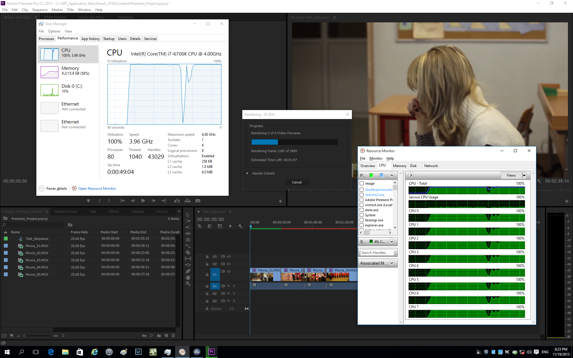Viewport: 573px width, 358px height.
Task: Click Export Frame camera icon
Action: (x=198, y=201)
